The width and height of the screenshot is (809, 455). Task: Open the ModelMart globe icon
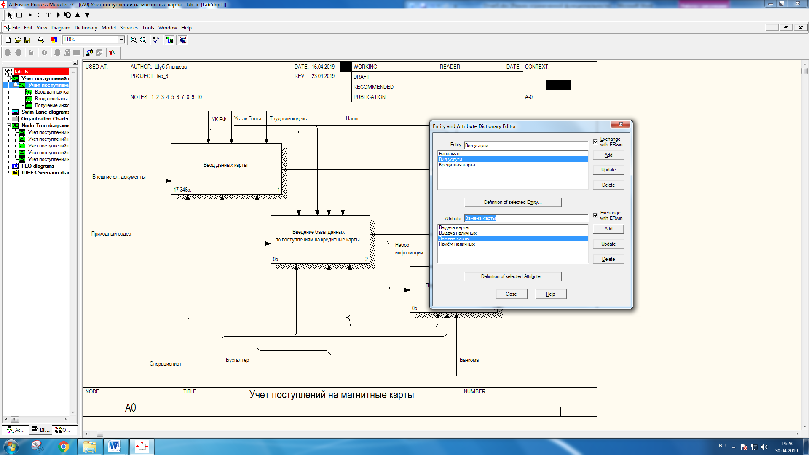(183, 40)
